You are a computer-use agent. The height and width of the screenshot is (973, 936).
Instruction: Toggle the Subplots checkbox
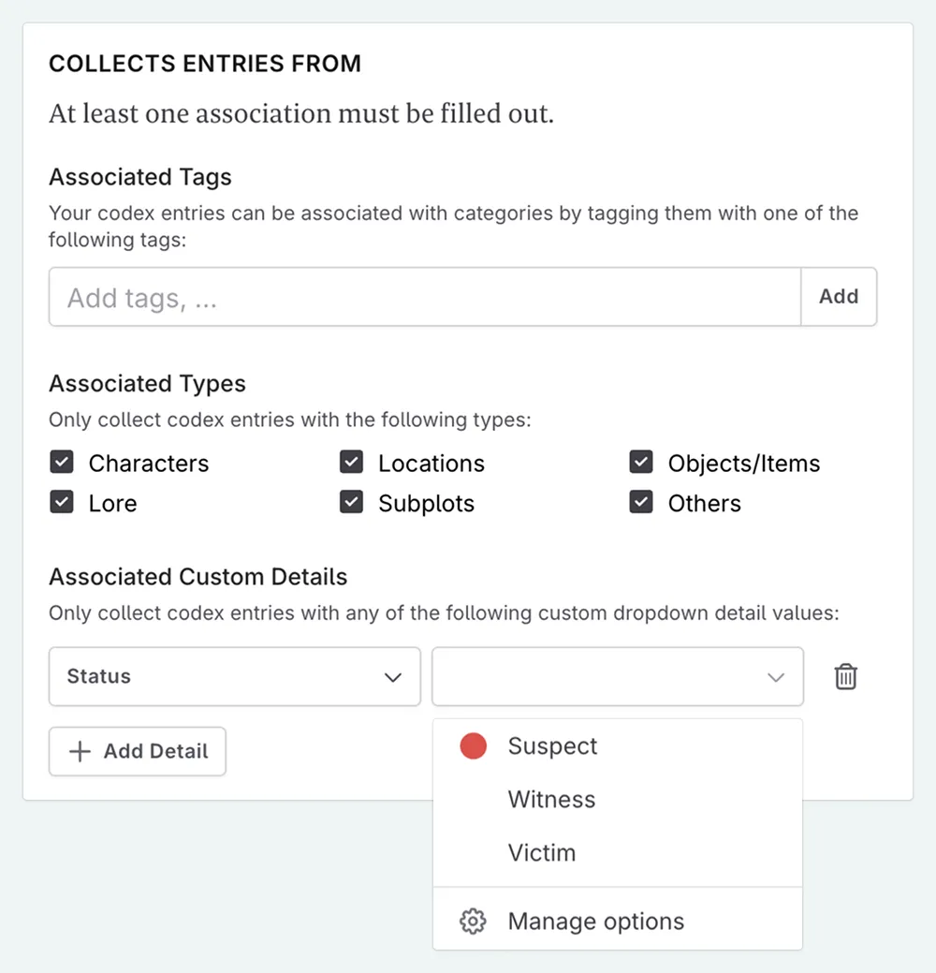pyautogui.click(x=351, y=503)
